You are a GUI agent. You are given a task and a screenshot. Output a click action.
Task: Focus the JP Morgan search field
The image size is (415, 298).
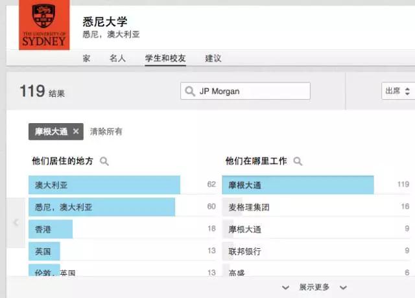pyautogui.click(x=252, y=91)
